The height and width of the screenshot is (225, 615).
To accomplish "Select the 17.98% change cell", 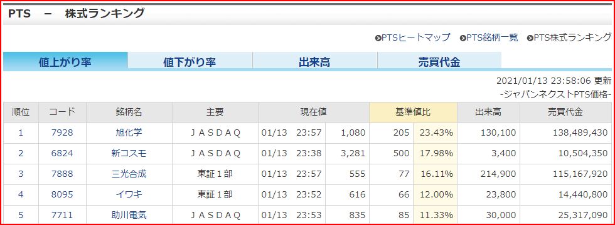I will (436, 154).
